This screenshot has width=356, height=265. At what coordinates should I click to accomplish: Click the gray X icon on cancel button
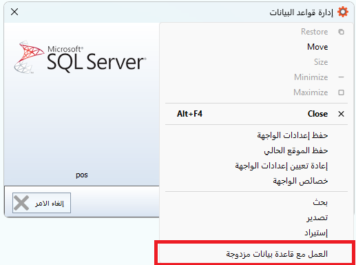[x=21, y=203]
